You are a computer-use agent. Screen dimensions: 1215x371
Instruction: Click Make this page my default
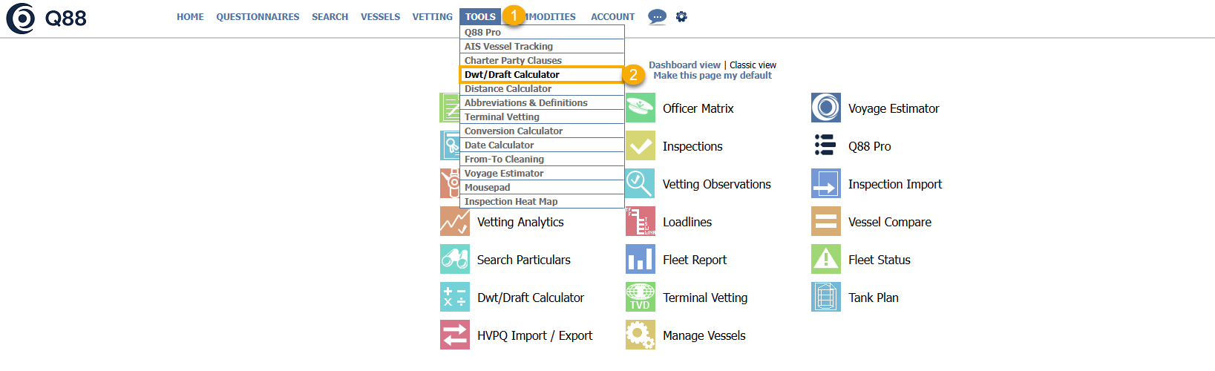(712, 76)
